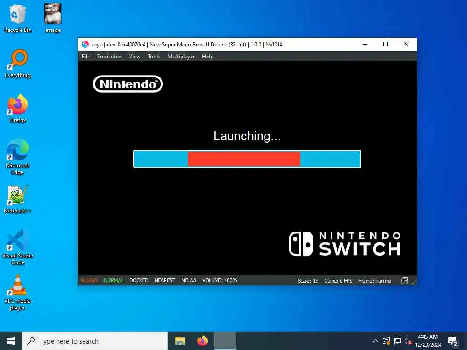The image size is (467, 350).
Task: Toggle the NO AA anti-aliasing setting
Action: coord(189,280)
